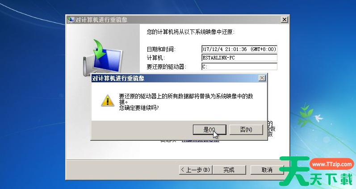Close the re-image wizard window

point(284,20)
